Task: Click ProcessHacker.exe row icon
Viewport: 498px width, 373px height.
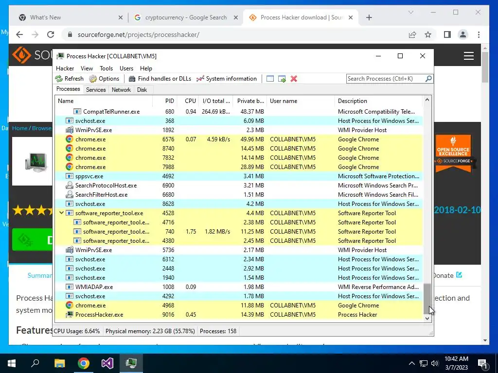Action: [69, 314]
